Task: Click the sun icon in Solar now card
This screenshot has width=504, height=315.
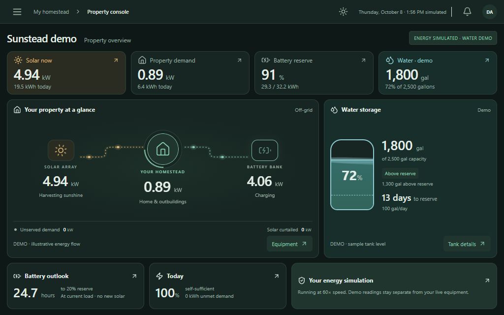Action: tap(18, 60)
